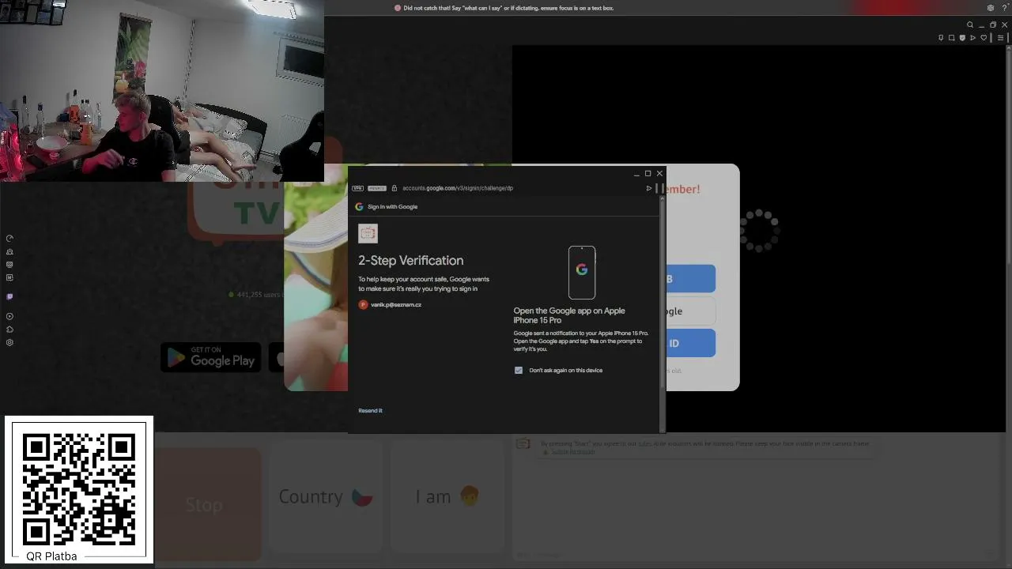
Task: Open the second sidebar icon below the gauge
Action: 9,251
